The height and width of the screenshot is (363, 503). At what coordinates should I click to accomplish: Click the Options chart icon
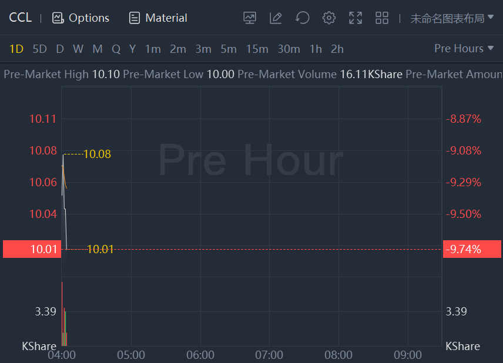coord(58,18)
